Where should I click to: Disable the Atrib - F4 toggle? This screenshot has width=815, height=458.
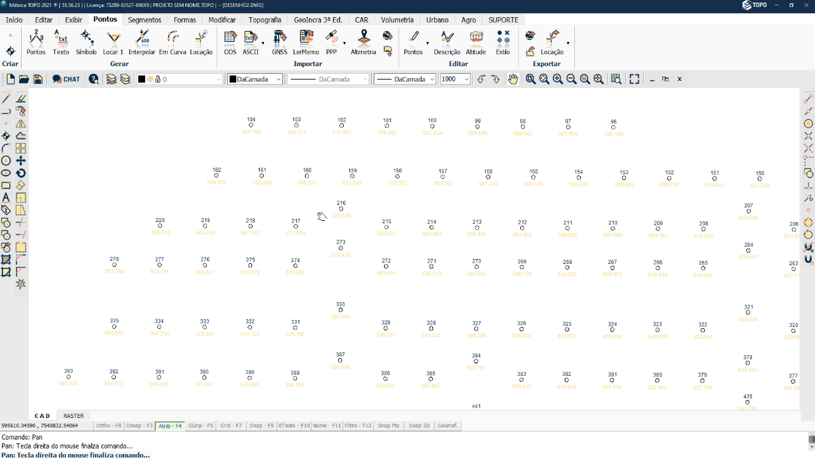tap(170, 426)
